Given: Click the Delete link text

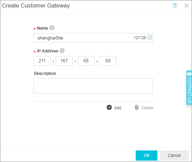Looking at the screenshot, I should pyautogui.click(x=148, y=108).
